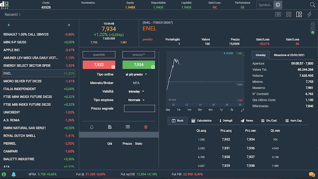The image size is (318, 179).
Task: Focus the quantità input field
Action: (99, 55)
